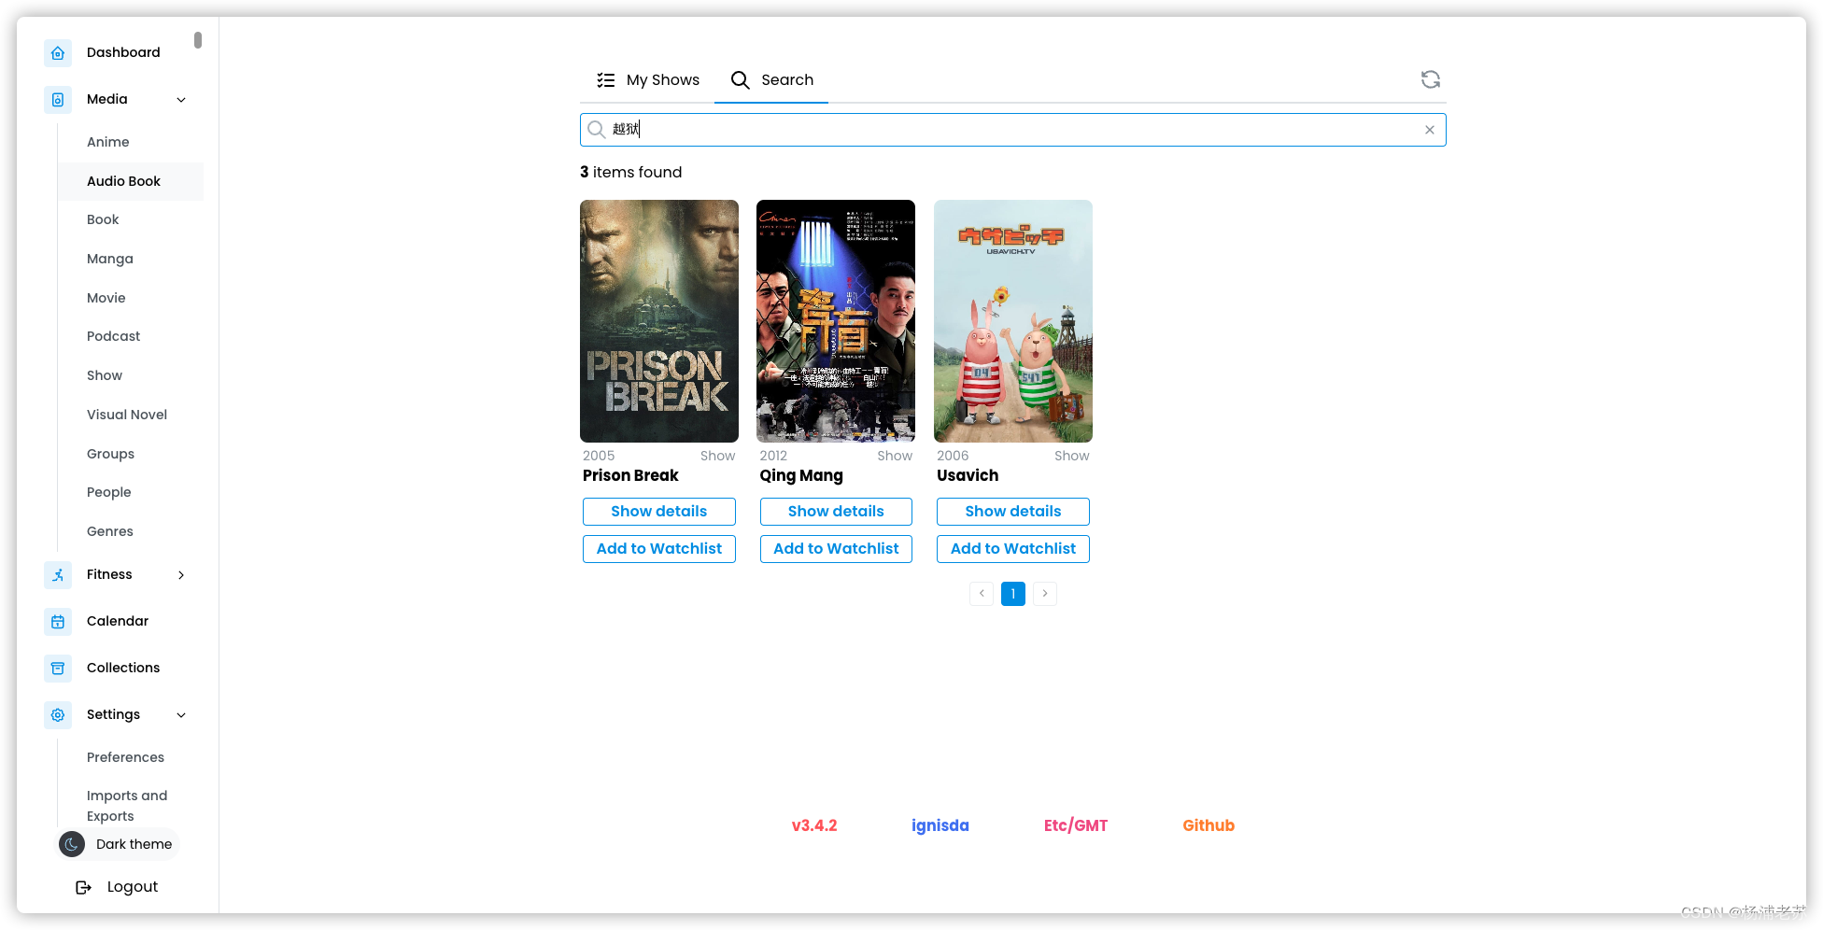The image size is (1823, 930).
Task: Click the magnifier icon inside search box
Action: click(x=597, y=130)
